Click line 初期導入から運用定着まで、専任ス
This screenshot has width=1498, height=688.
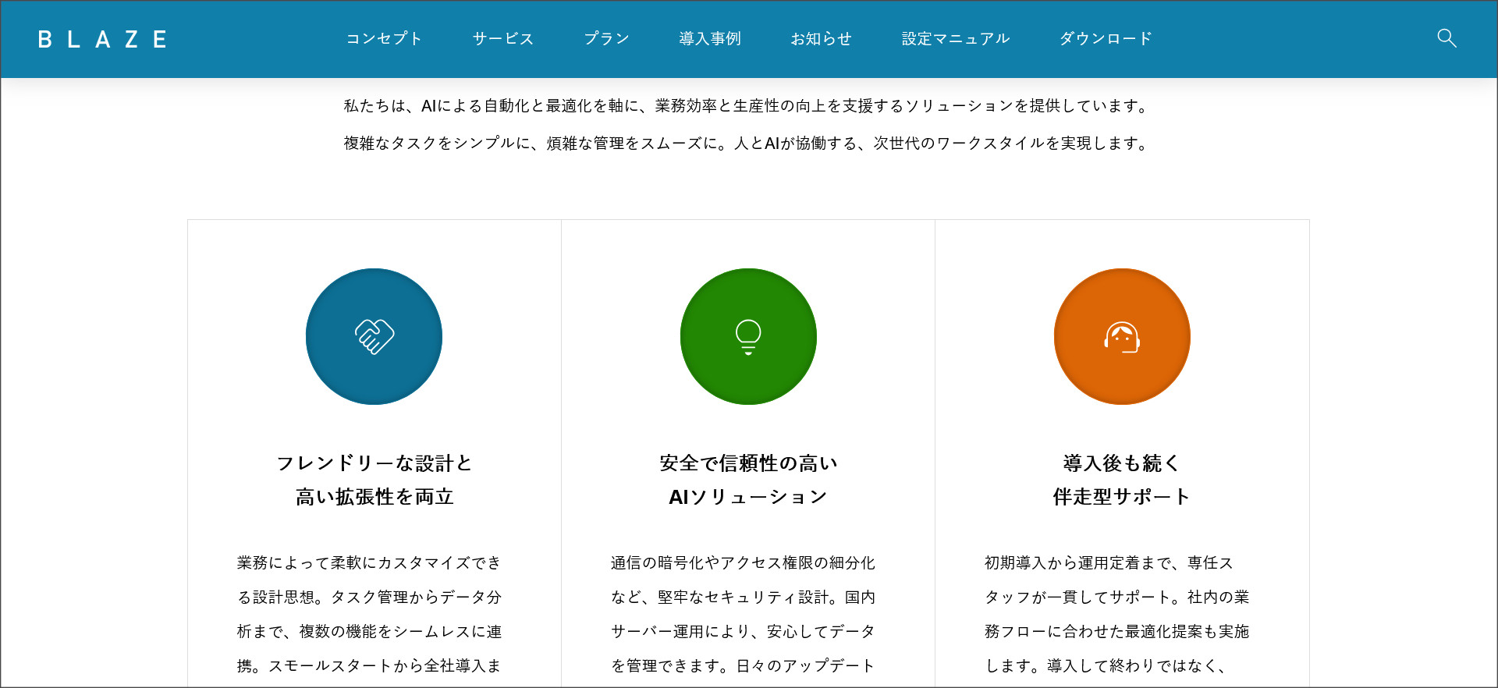[x=1109, y=562]
